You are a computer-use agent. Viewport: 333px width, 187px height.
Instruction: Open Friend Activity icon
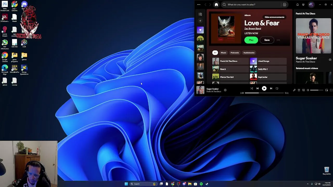click(x=303, y=4)
